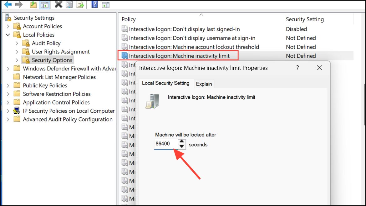Click the Up one level folder icon
The width and height of the screenshot is (366, 206).
[x=33, y=4]
